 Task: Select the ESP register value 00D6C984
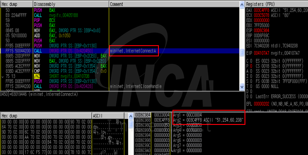pos(262,30)
